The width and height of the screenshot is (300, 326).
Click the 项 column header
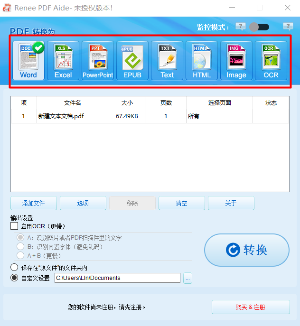coord(24,103)
